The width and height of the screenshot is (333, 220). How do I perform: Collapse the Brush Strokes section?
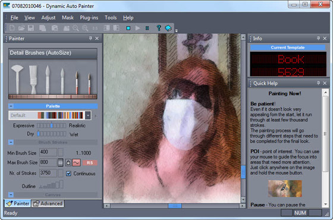11,142
